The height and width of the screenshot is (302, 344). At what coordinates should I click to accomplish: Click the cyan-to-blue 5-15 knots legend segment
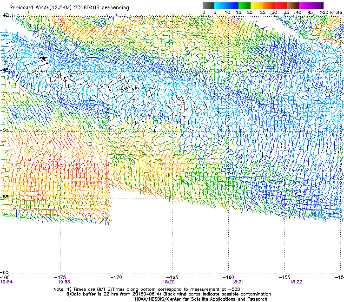[226, 6]
